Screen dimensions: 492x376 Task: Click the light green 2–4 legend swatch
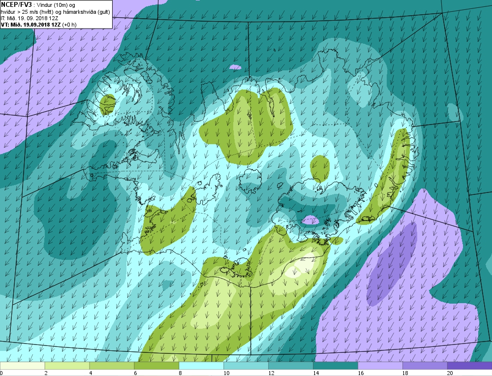point(67,366)
